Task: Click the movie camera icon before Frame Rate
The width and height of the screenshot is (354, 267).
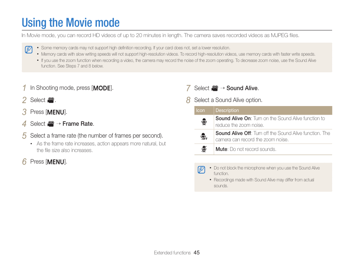Action: (51, 124)
